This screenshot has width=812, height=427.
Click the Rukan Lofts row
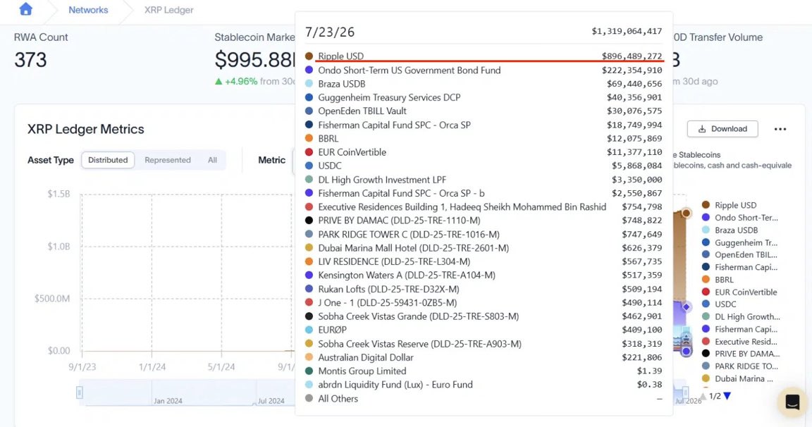click(x=484, y=289)
